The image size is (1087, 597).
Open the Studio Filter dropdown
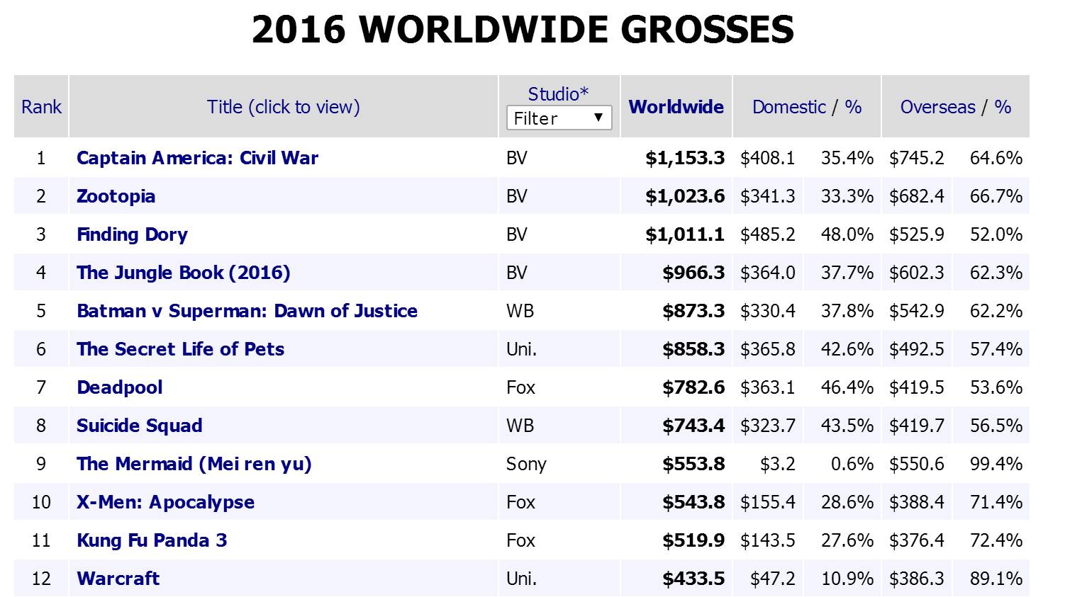(559, 118)
